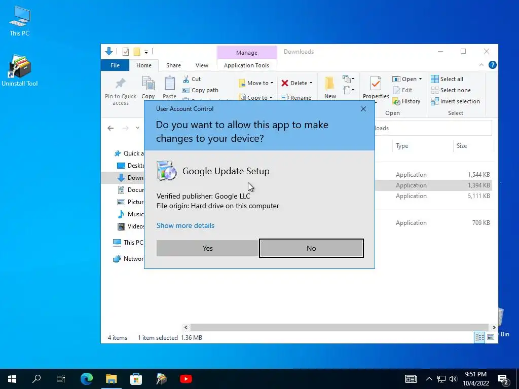
Task: Switch to the View ribbon tab
Action: click(x=202, y=65)
